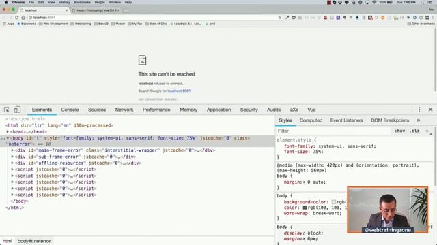
Task: Open Spotlight search from menu bar
Action: point(422,2)
